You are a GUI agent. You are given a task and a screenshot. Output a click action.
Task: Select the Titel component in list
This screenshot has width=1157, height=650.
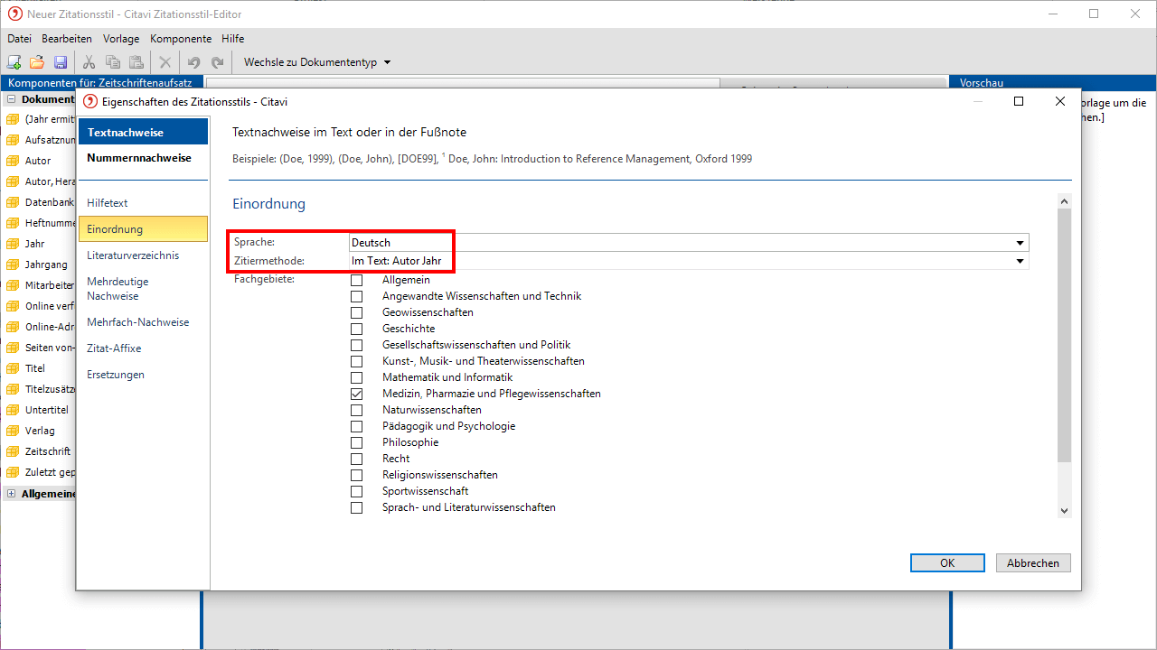tap(35, 368)
